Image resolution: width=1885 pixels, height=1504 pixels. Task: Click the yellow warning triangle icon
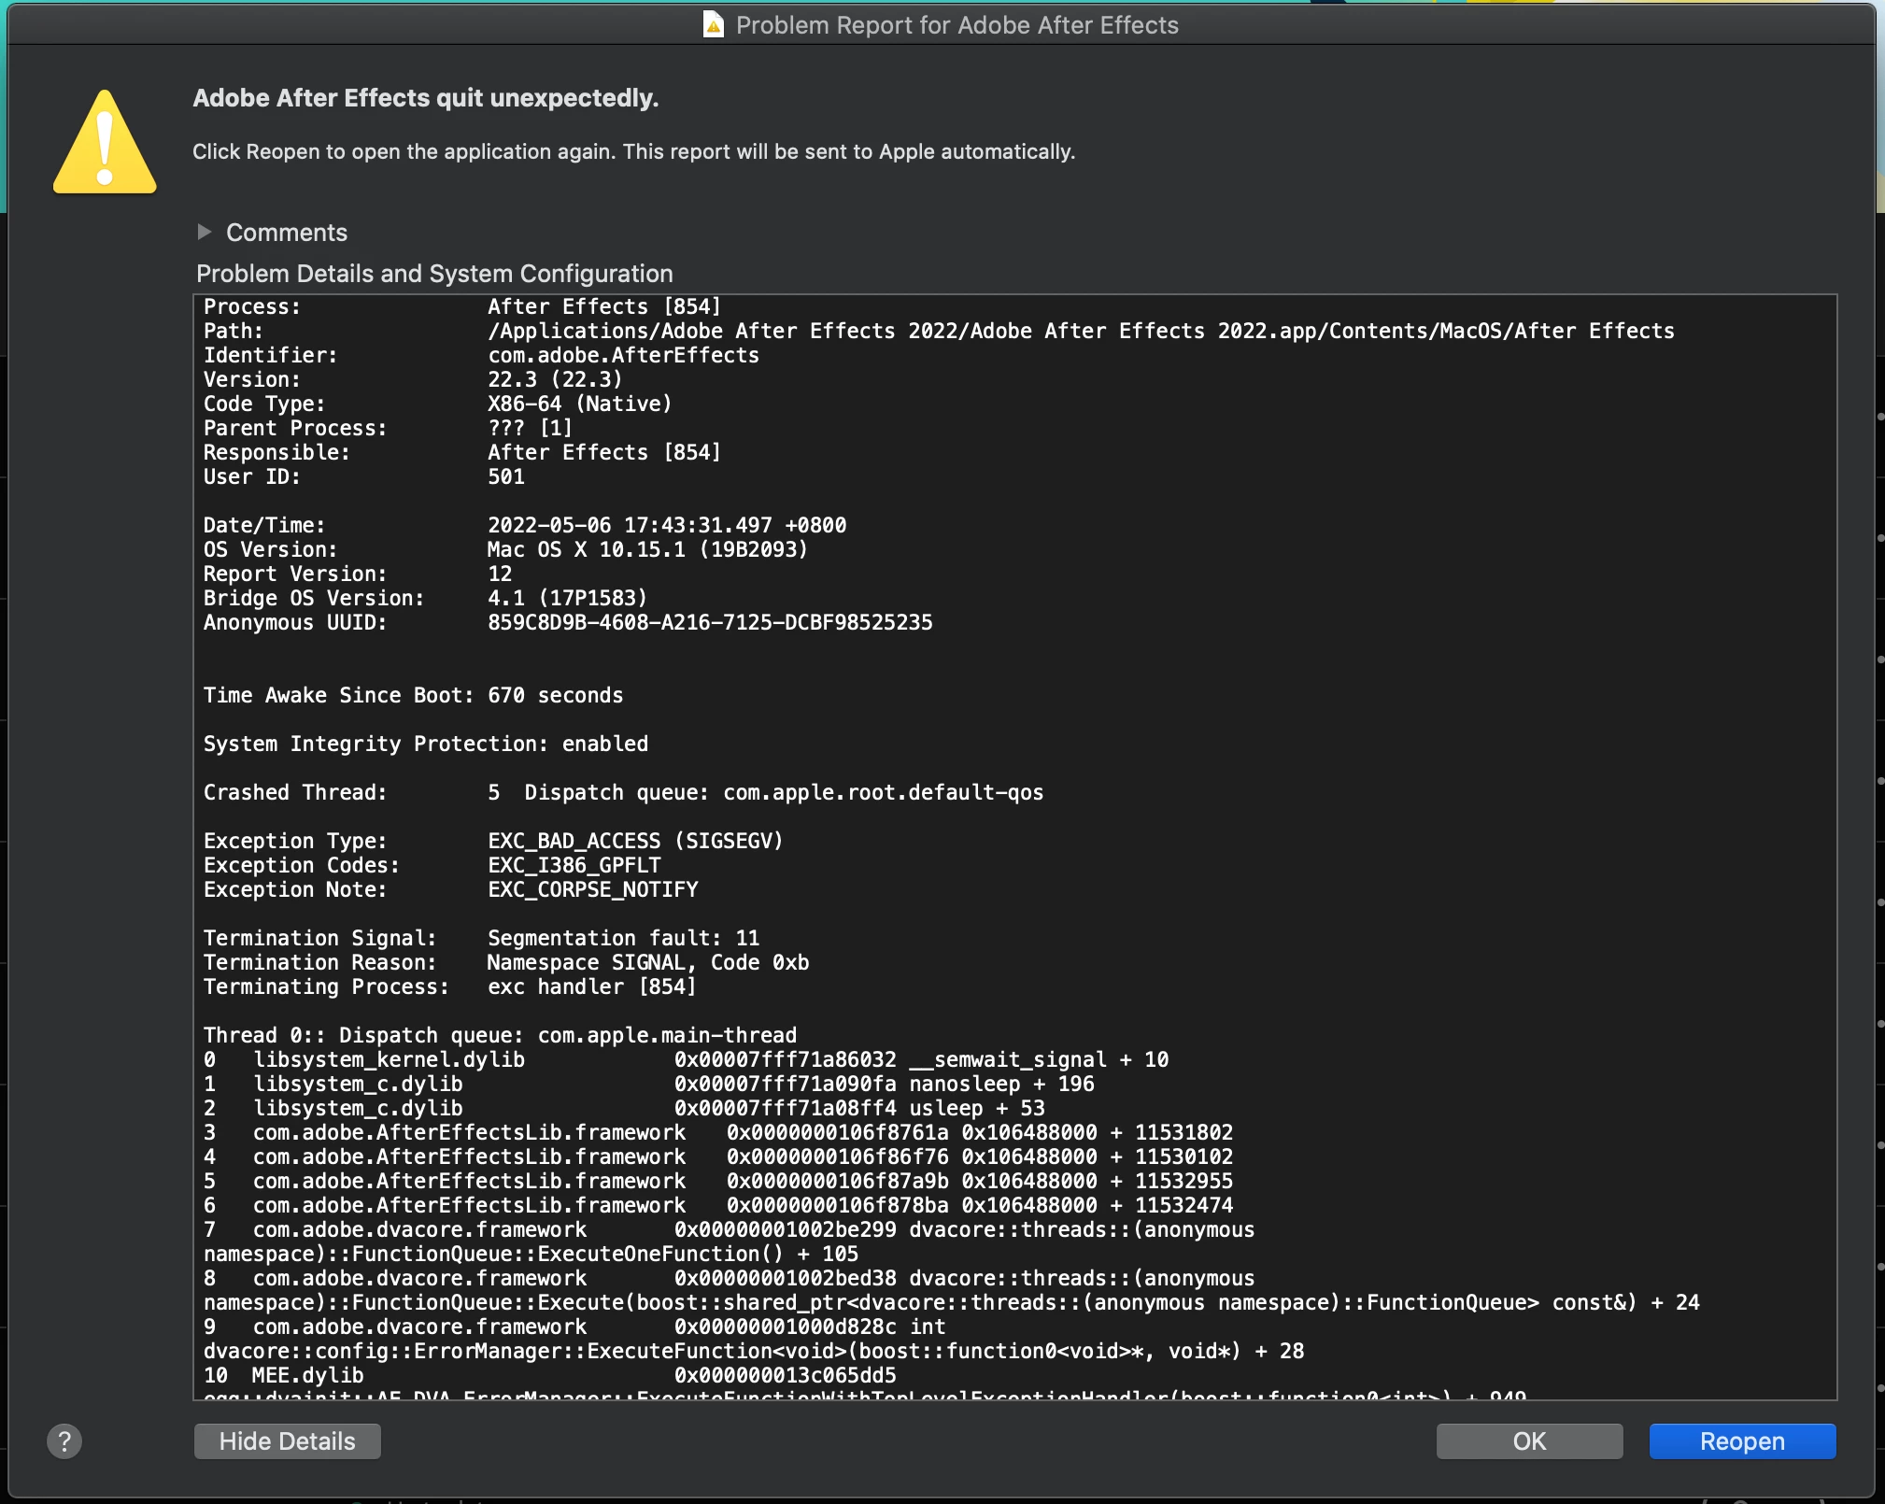click(x=105, y=144)
